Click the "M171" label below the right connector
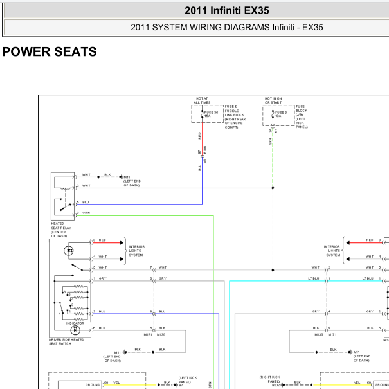Viewport: 389px width, 389px height. coord(332,335)
